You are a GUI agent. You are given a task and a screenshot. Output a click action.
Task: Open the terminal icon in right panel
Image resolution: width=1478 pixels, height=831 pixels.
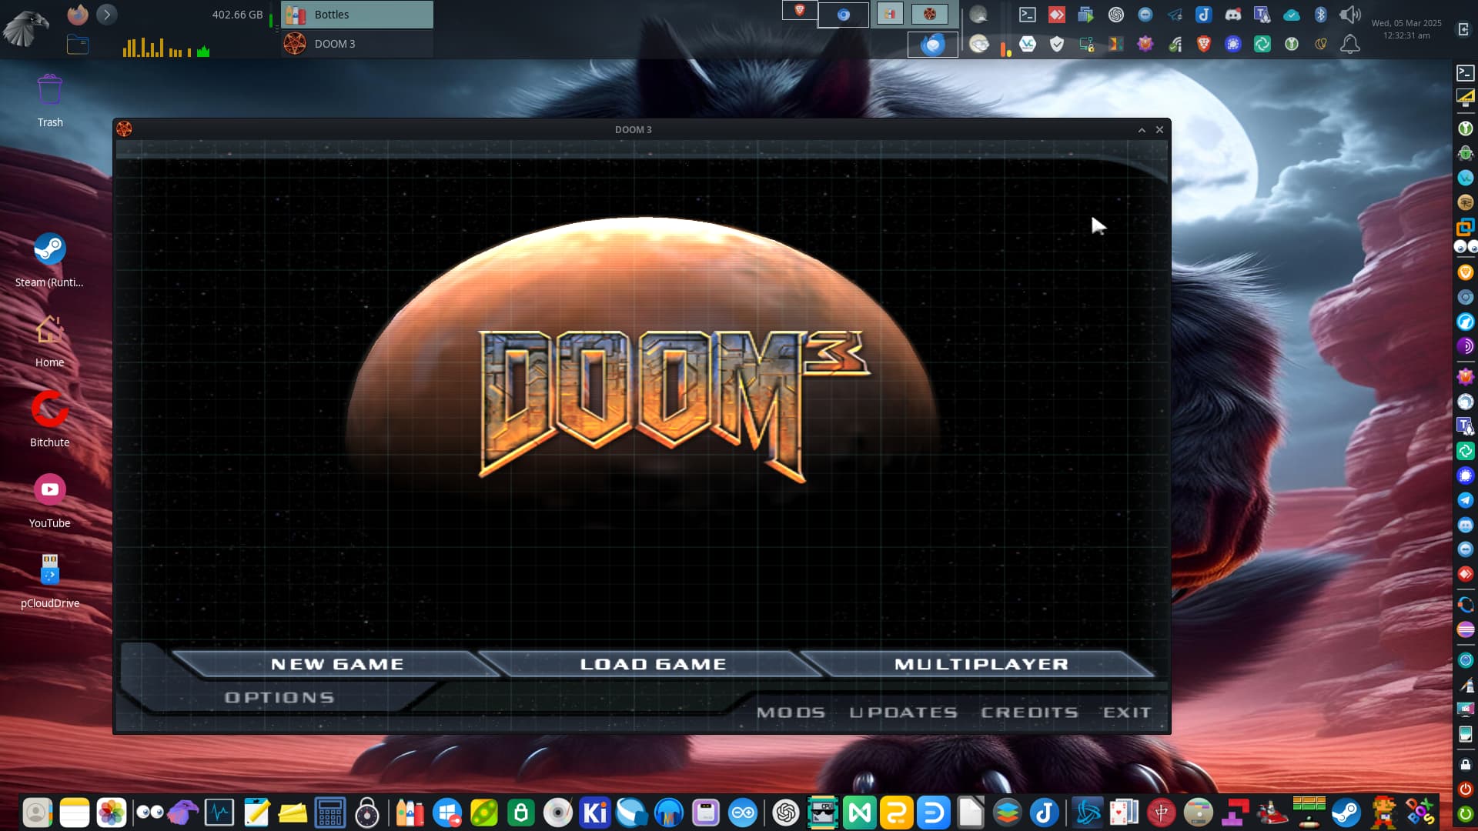point(1466,73)
